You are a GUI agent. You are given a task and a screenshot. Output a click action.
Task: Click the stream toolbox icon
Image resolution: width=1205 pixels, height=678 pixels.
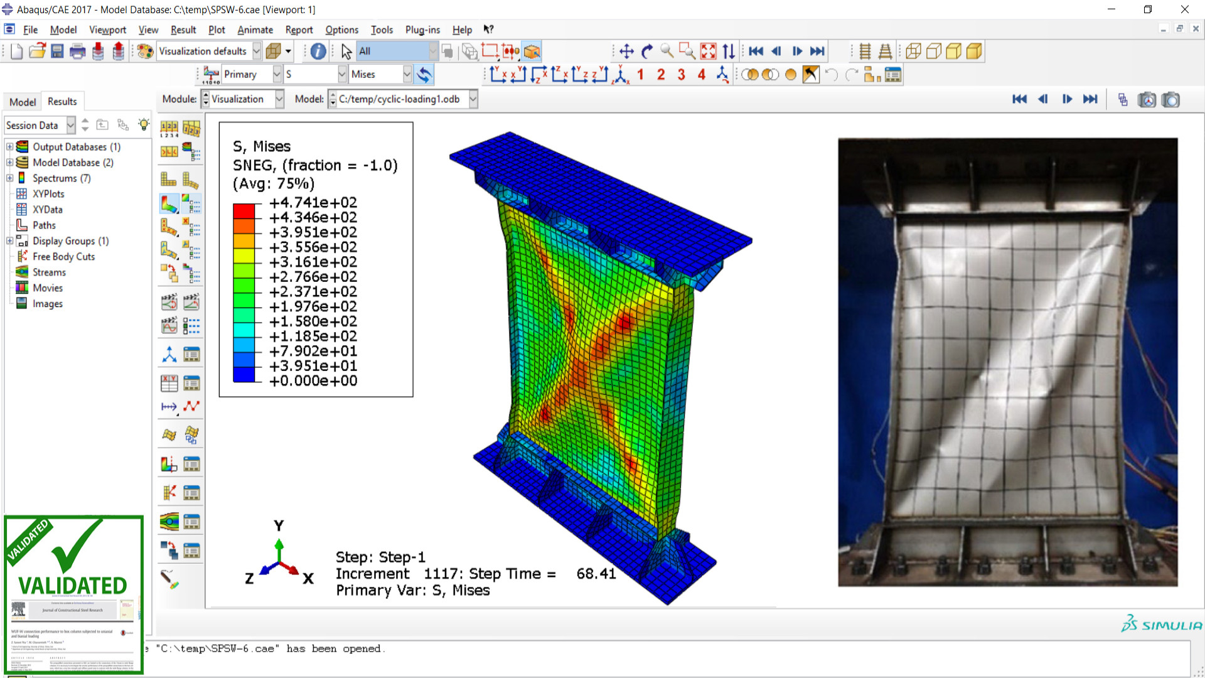(x=169, y=522)
